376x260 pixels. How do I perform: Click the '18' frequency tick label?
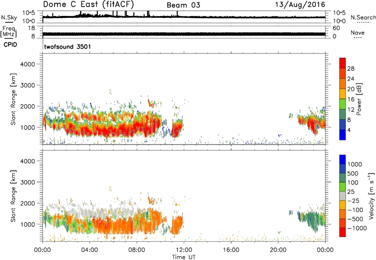point(31,28)
